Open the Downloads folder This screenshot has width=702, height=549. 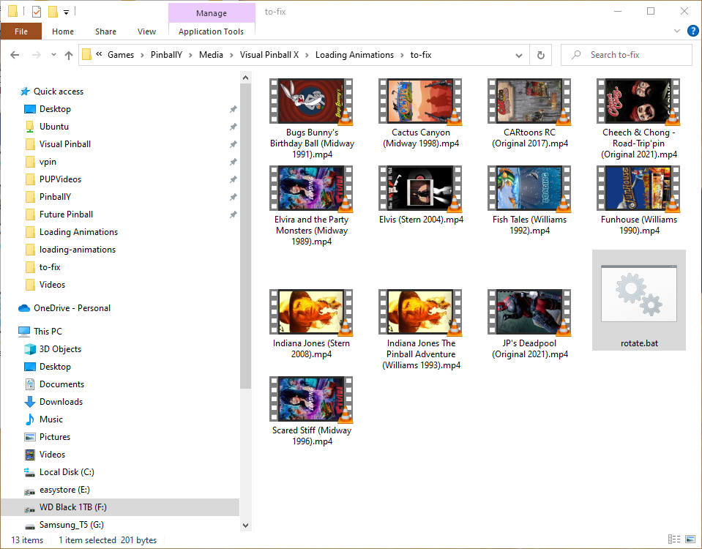click(61, 402)
